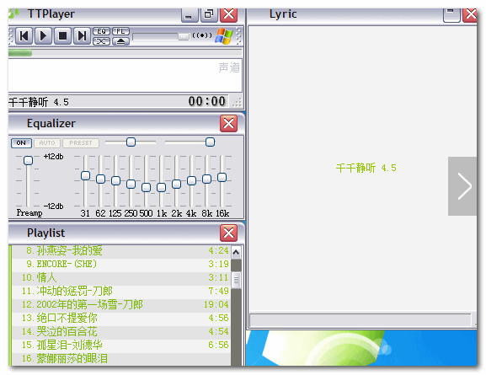Click the 16k band slider handle

222,178
